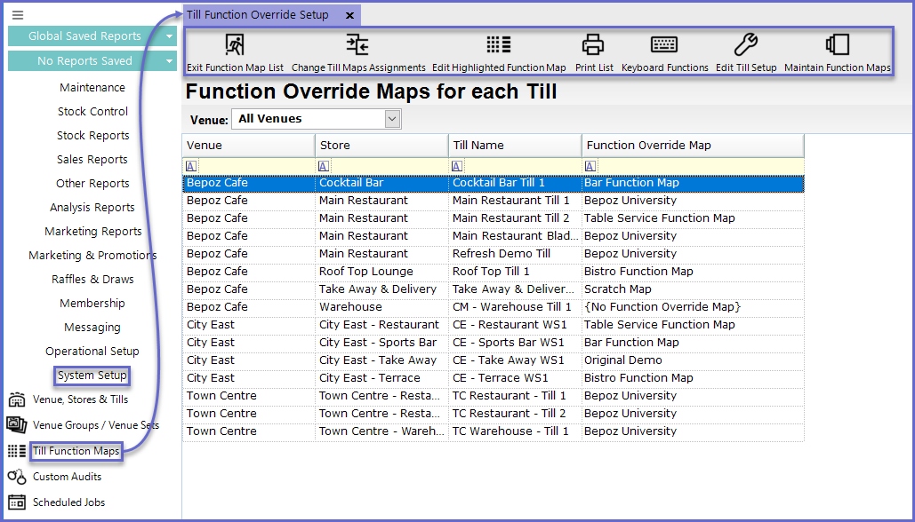This screenshot has width=915, height=522.
Task: Select the CM - Warehouse Till 1 row
Action: 511,307
